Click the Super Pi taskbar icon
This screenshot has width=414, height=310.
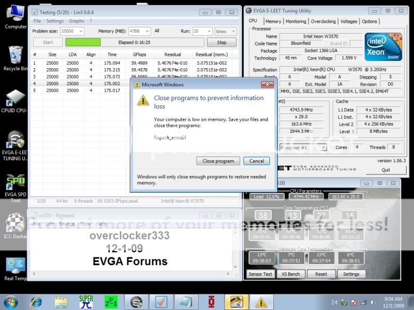tap(86, 301)
